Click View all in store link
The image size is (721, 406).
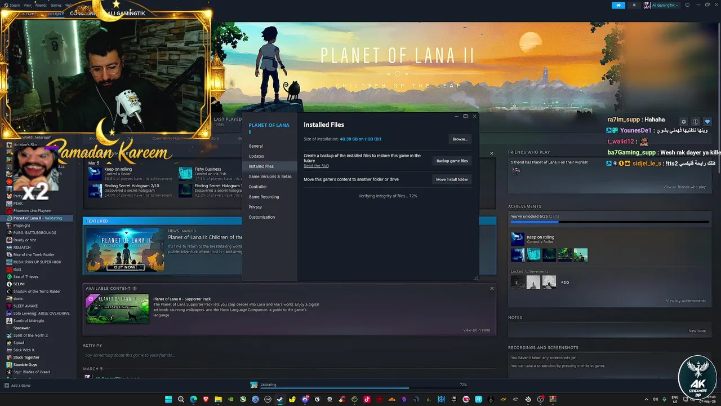(x=477, y=330)
